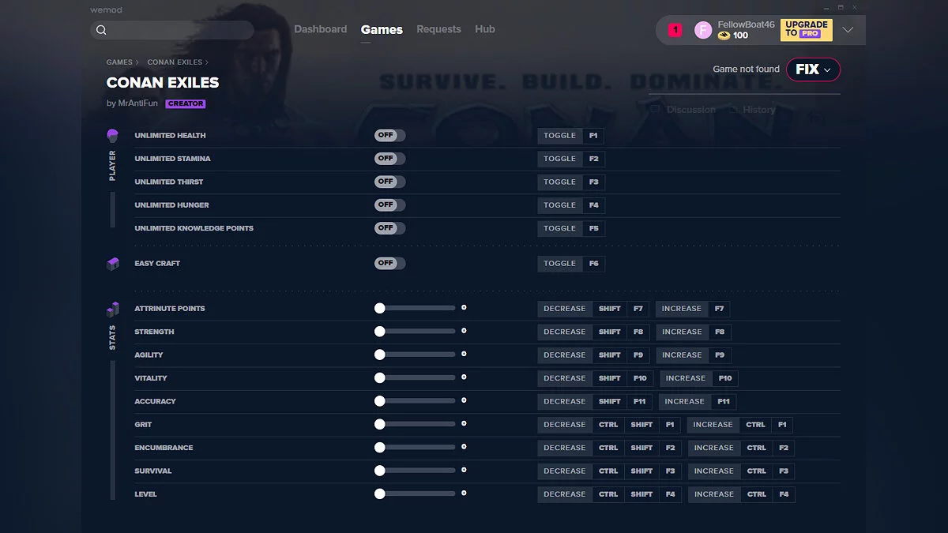Viewport: 948px width, 533px height.
Task: Toggle Unlimited Knowledge Points switch
Action: [x=389, y=228]
